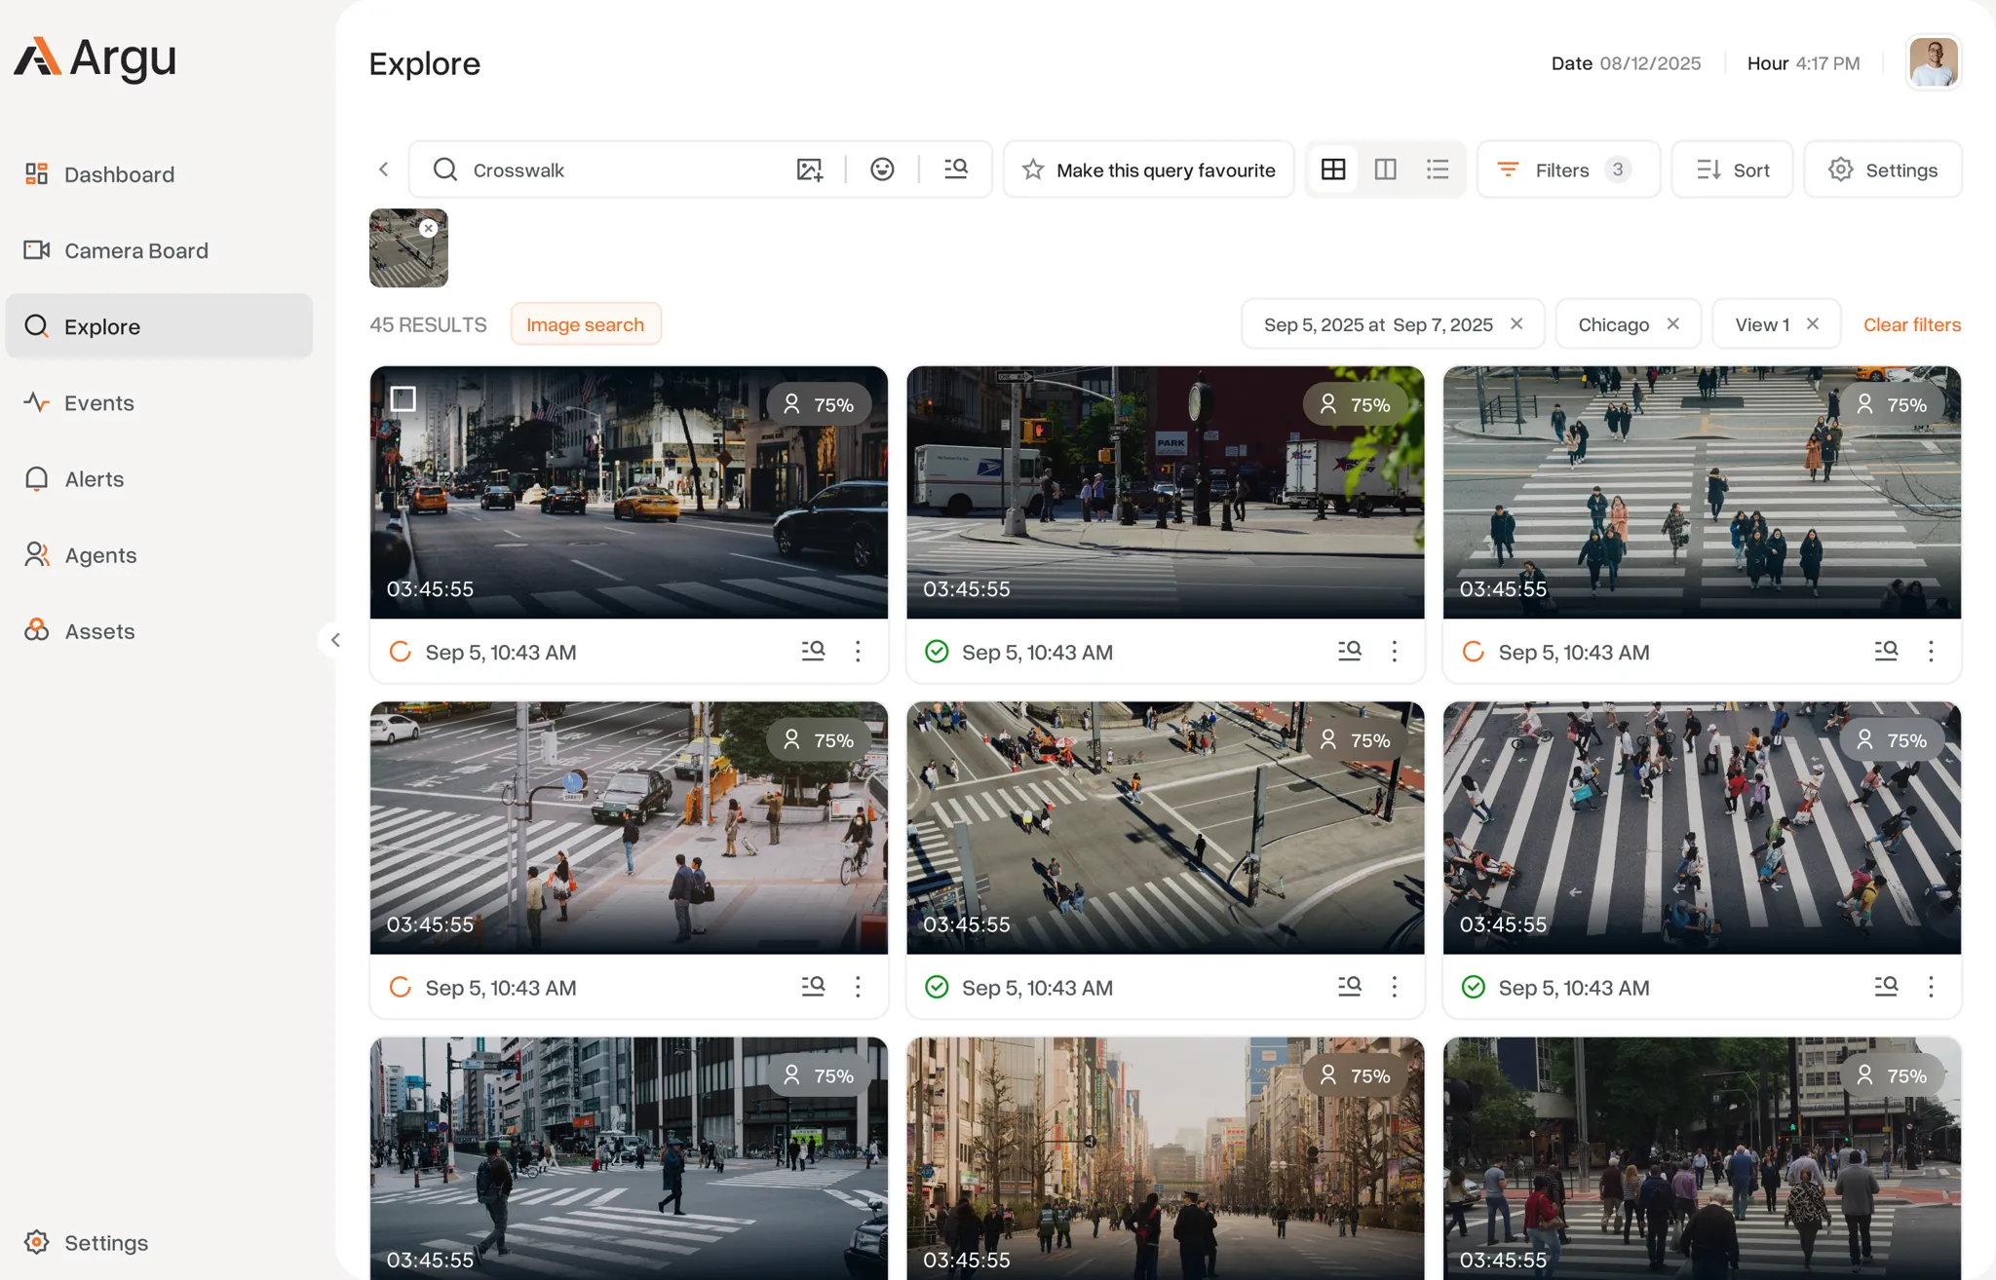Open the toolbar Settings button

[x=1882, y=169]
